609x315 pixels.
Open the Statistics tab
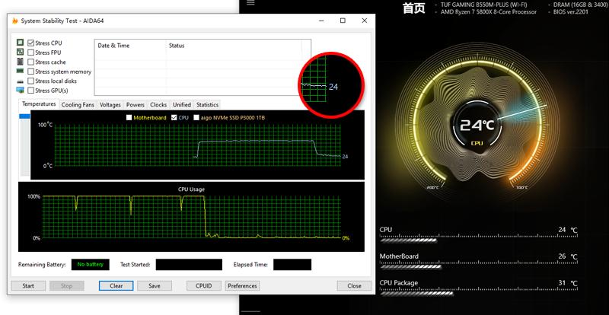(207, 105)
